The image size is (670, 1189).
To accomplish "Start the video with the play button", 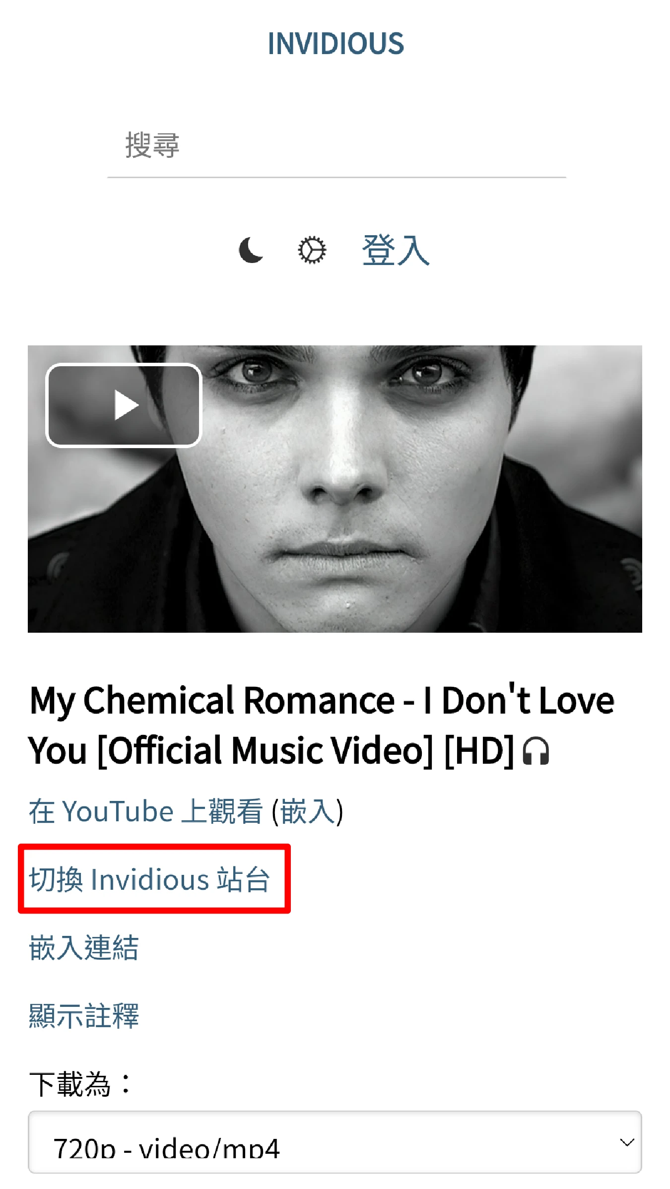I will click(124, 405).
